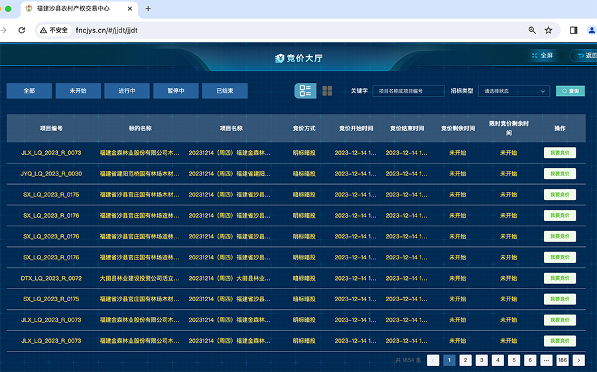Toggle the browser side panel icon
597x372 pixels.
(574, 30)
